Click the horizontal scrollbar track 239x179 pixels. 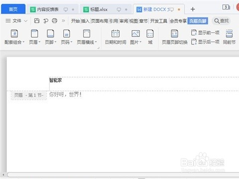click(123, 175)
